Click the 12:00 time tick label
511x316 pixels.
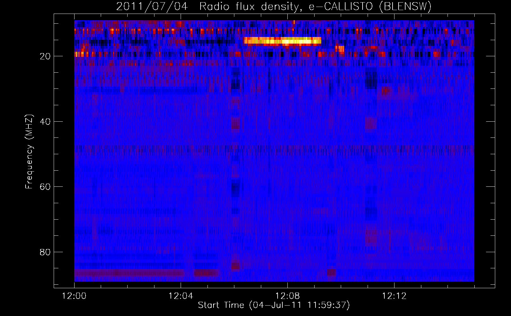pos(74,296)
